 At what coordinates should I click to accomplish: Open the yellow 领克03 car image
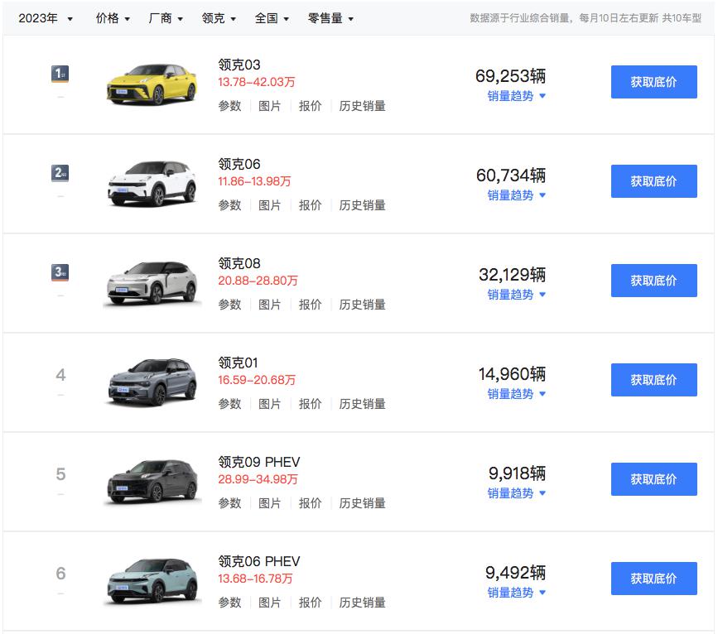click(x=152, y=84)
